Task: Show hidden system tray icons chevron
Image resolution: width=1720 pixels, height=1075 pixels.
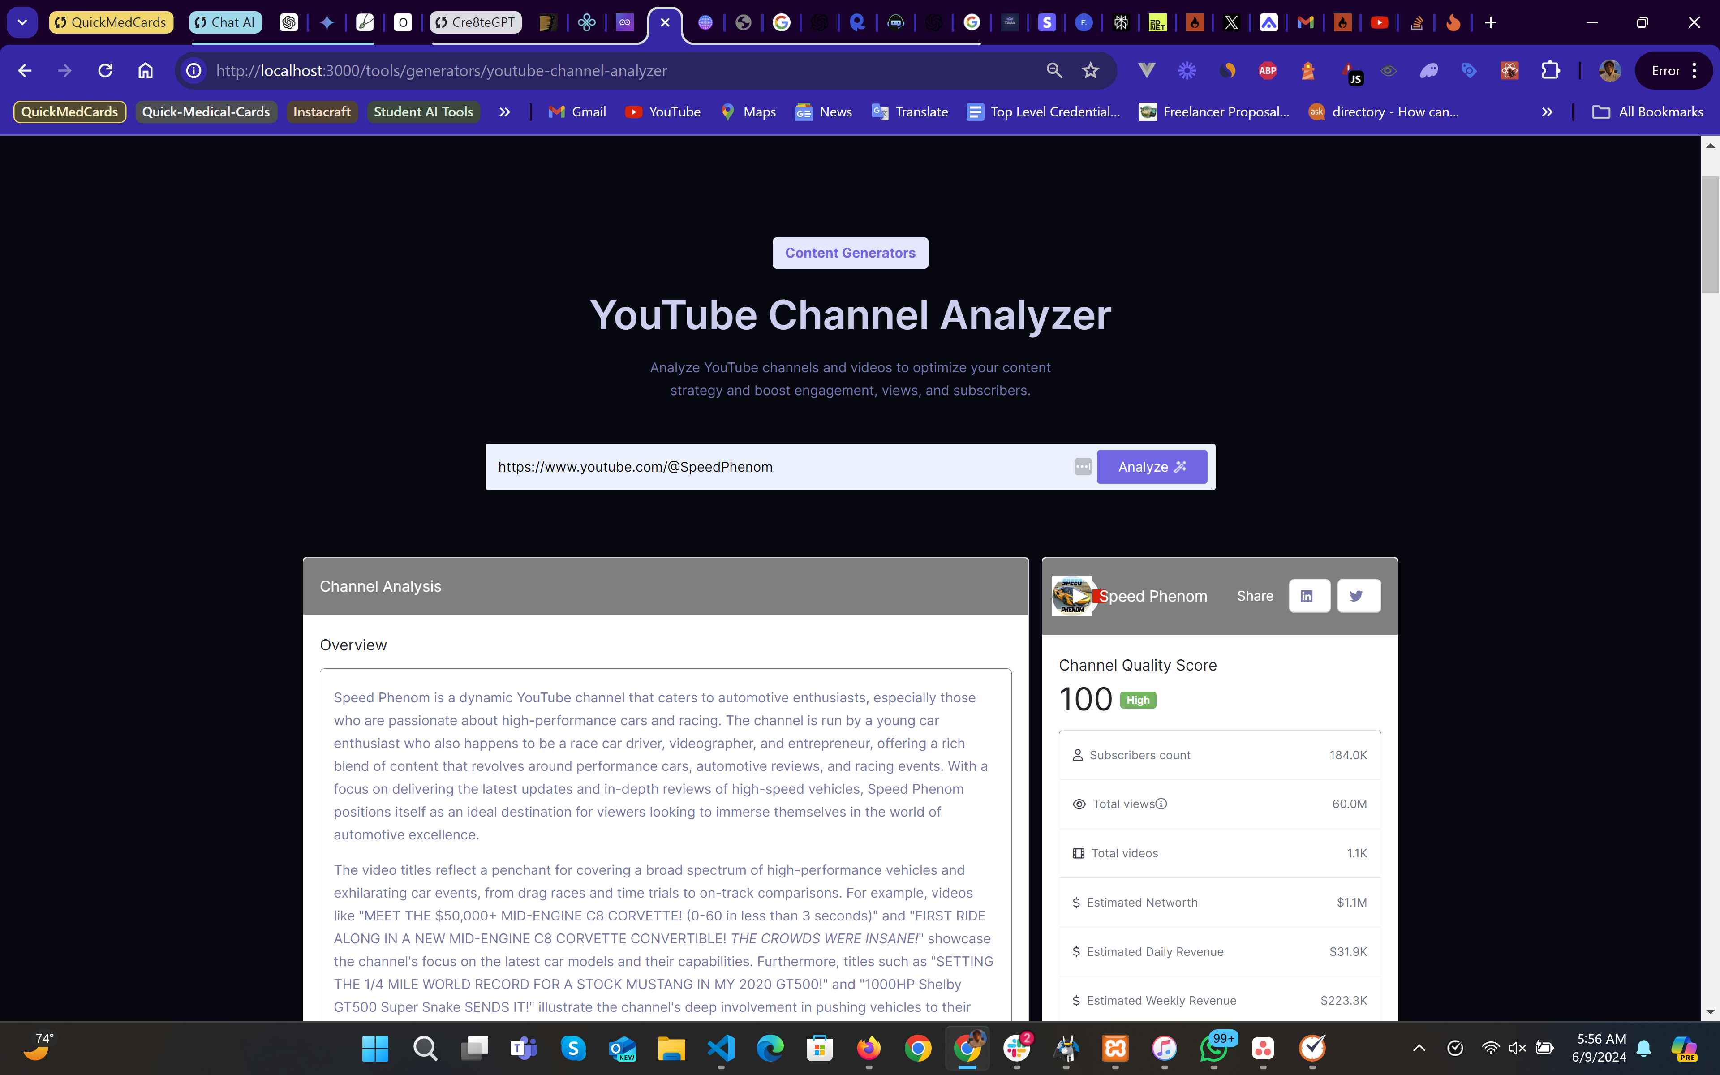Action: [1419, 1048]
